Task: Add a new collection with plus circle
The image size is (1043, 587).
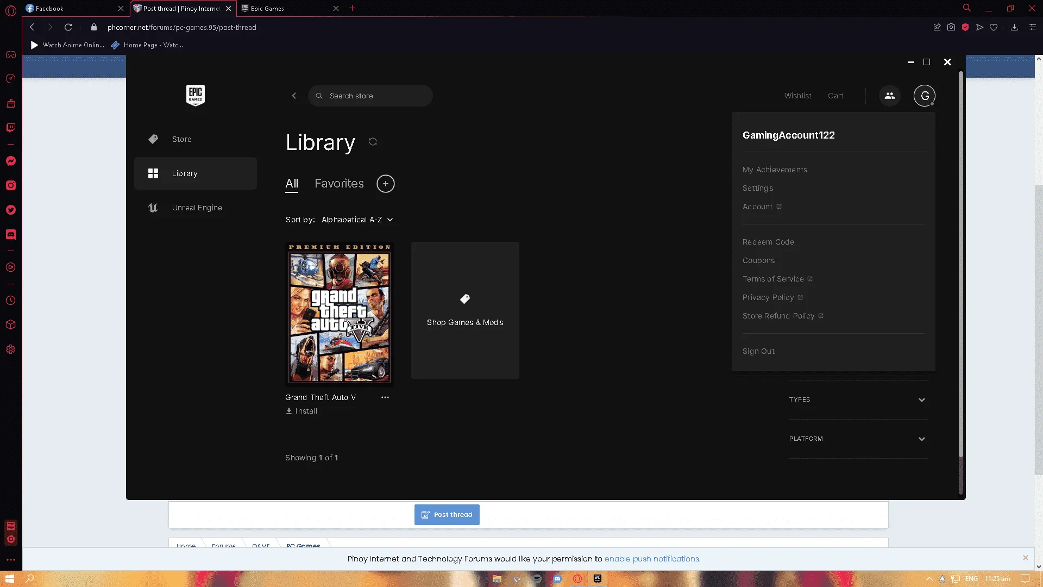Action: pos(386,184)
